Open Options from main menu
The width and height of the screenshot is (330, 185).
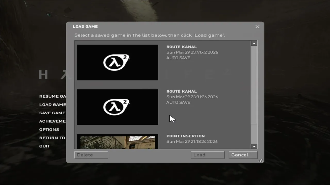coord(49,129)
